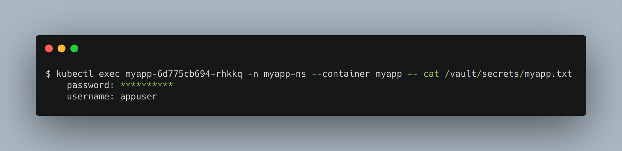Click the password key label

[x=88, y=85]
